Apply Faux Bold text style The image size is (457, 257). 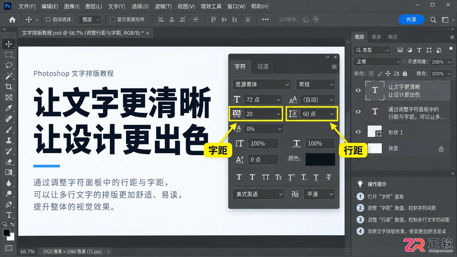pyautogui.click(x=239, y=177)
